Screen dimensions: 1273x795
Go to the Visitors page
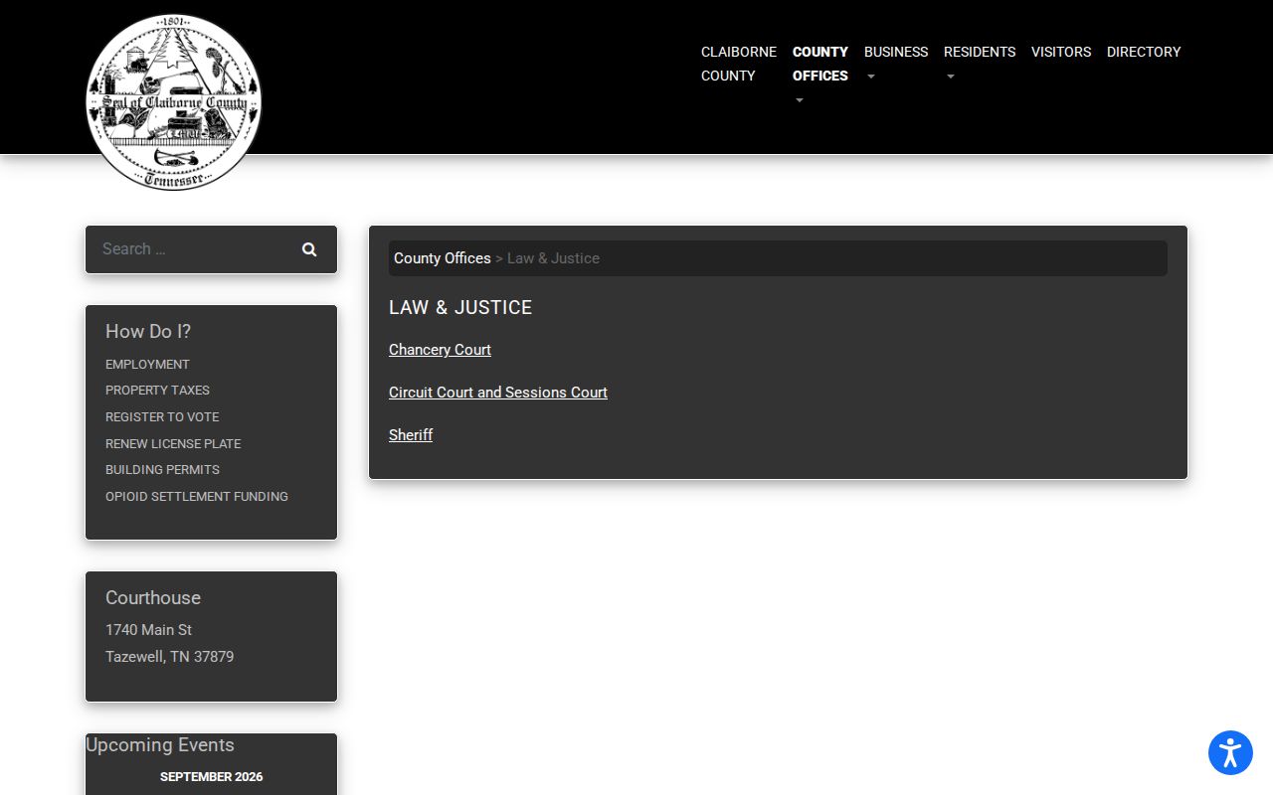pos(1061,52)
